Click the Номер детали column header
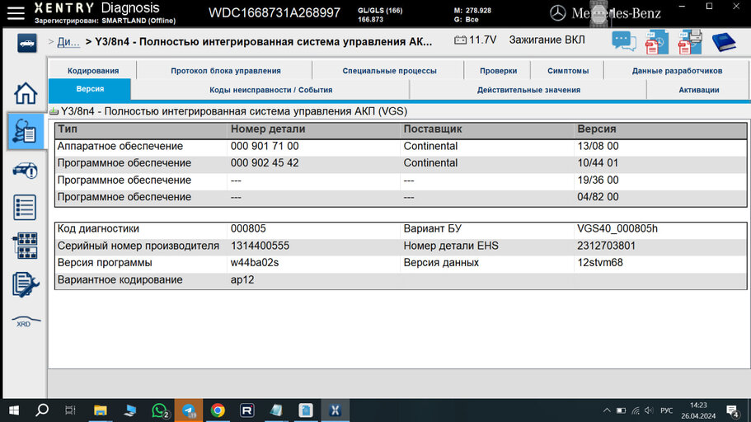 pyautogui.click(x=268, y=129)
